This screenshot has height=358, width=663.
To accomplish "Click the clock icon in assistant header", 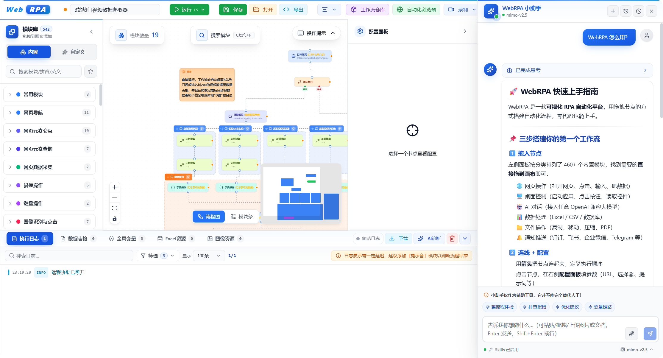I will (x=639, y=11).
